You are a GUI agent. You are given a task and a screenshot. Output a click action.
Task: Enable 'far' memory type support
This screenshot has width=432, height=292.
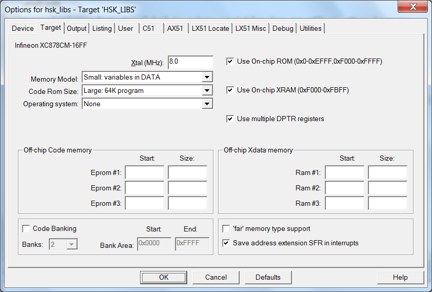(x=226, y=229)
